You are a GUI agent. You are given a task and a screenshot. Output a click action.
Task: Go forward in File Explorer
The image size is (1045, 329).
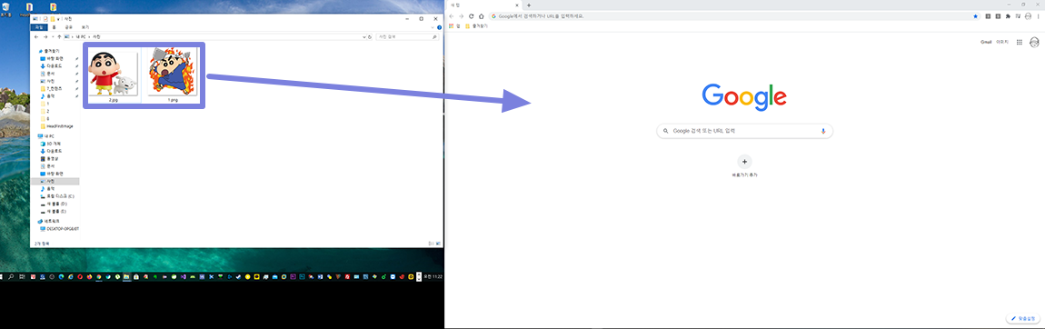[45, 37]
